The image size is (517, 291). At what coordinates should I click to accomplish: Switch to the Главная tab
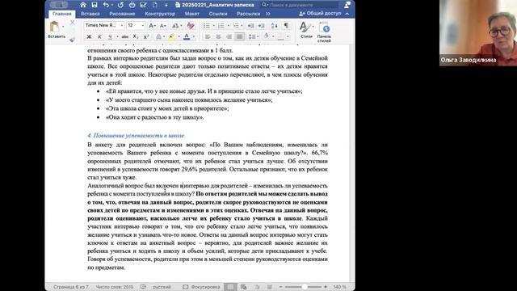pos(61,14)
